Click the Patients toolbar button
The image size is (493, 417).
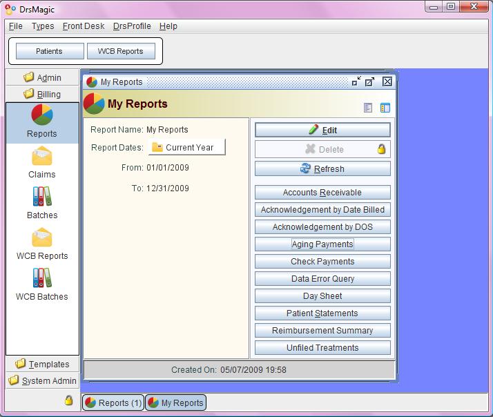50,51
